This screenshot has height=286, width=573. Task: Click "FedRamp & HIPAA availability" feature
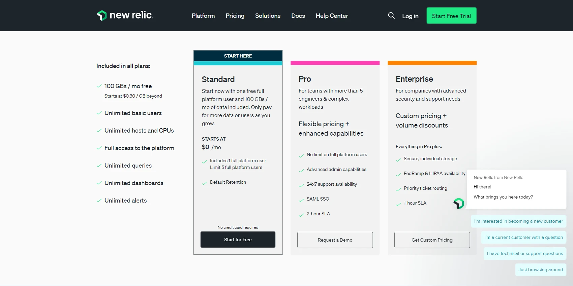pyautogui.click(x=434, y=174)
